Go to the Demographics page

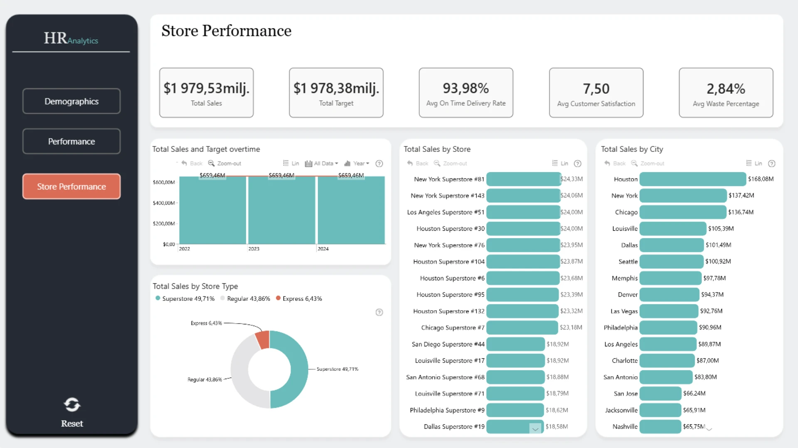(71, 101)
